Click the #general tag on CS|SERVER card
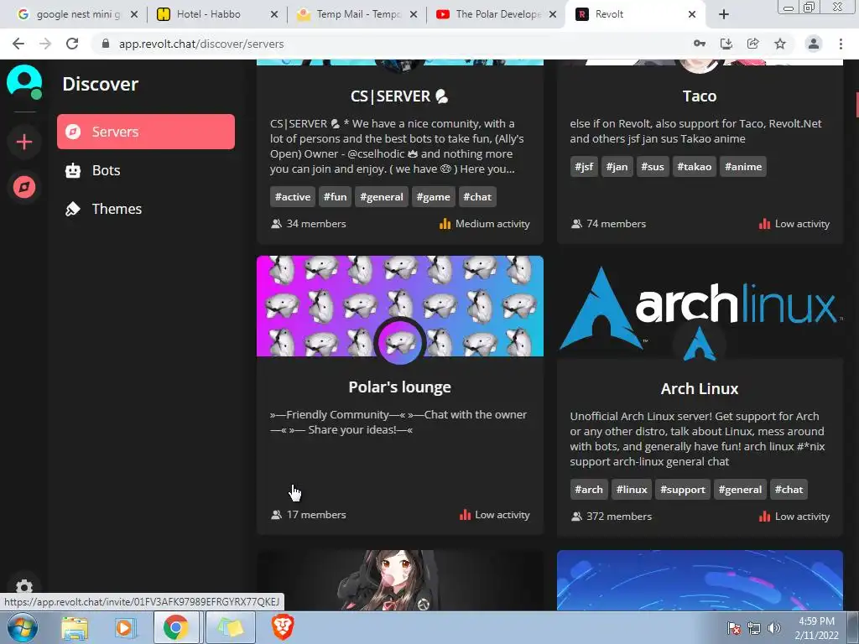 click(x=382, y=197)
